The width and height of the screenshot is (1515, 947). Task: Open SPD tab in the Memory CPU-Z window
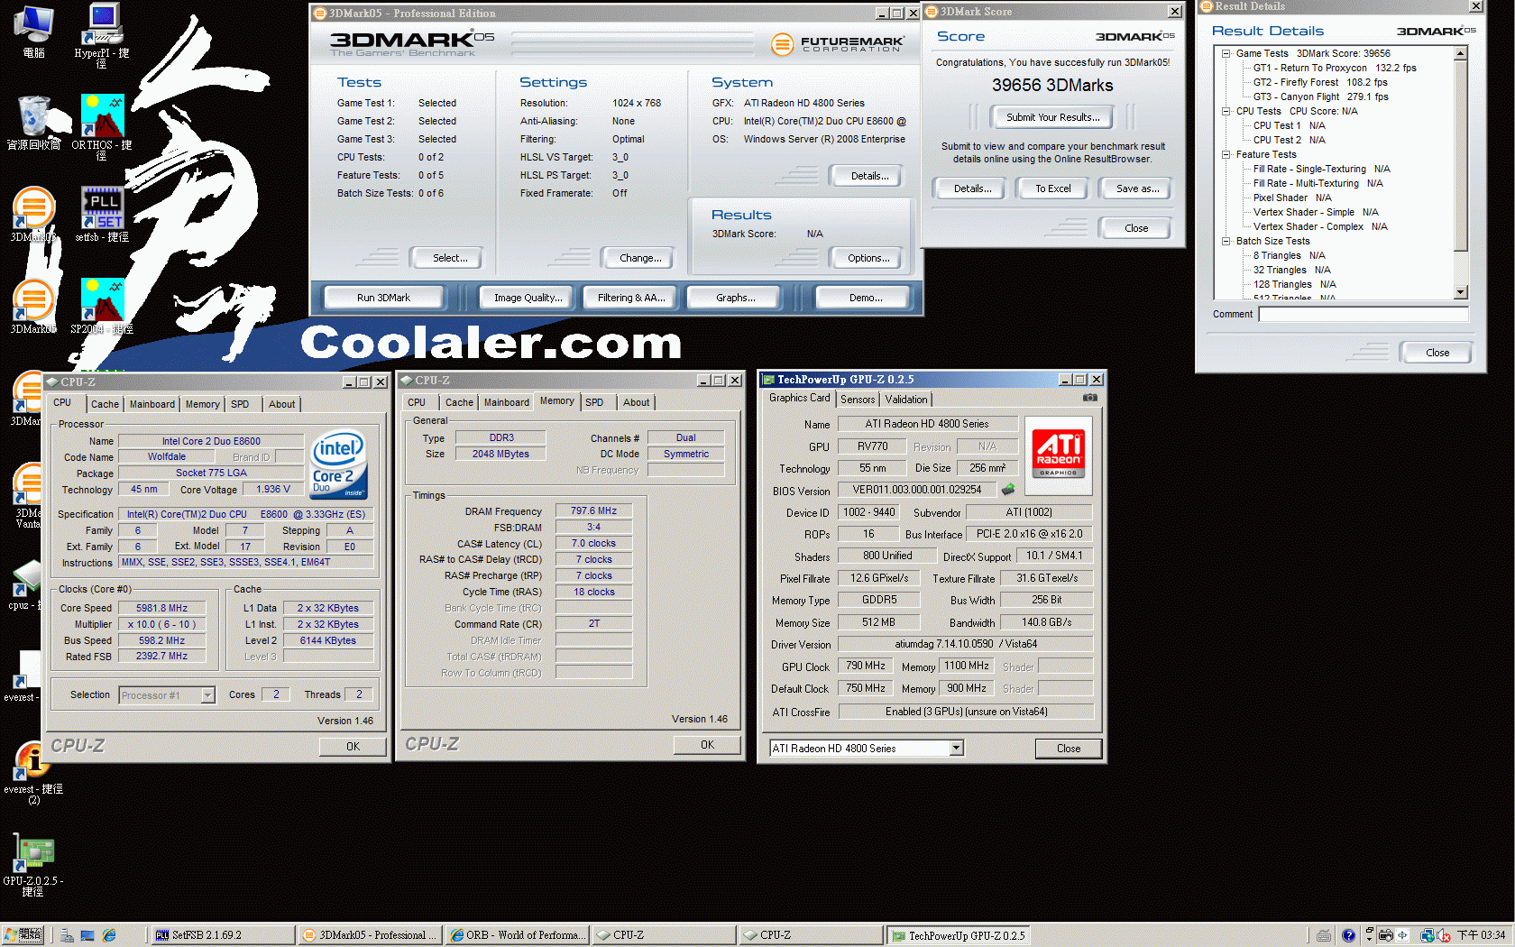tap(594, 402)
